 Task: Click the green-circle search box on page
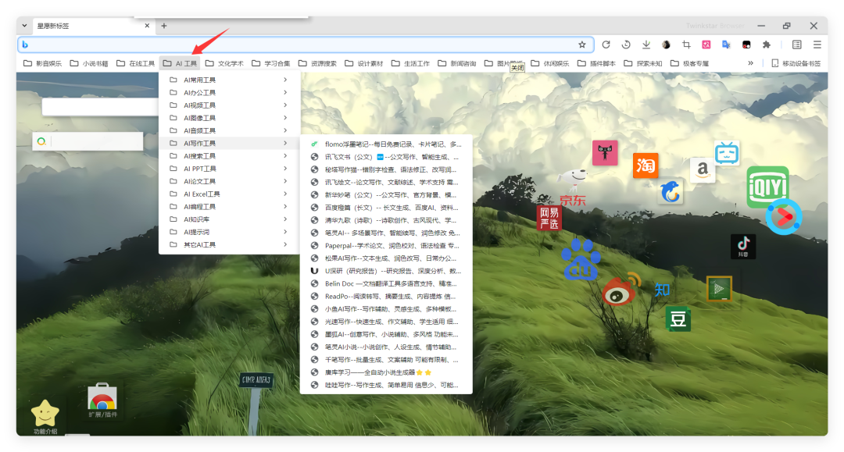(88, 141)
